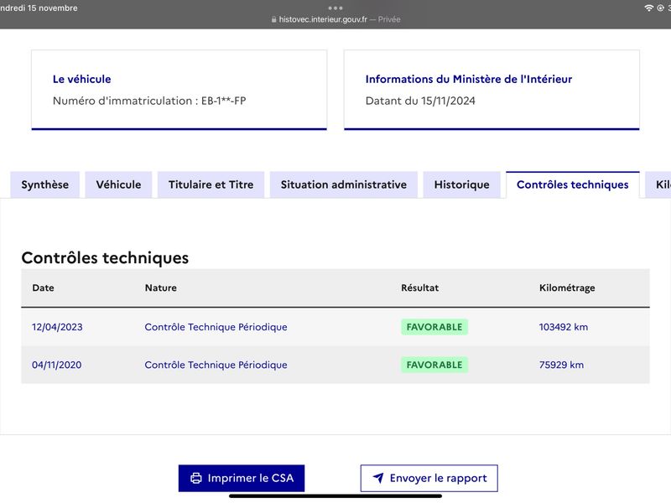Viewport: 671px width, 503px height.
Task: Click the Imprimer le CSA button
Action: coord(242,478)
